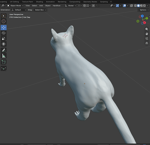The width and height of the screenshot is (150, 145).
Task: Switch to Scripting workspace tab
Action: pyautogui.click(x=104, y=2)
